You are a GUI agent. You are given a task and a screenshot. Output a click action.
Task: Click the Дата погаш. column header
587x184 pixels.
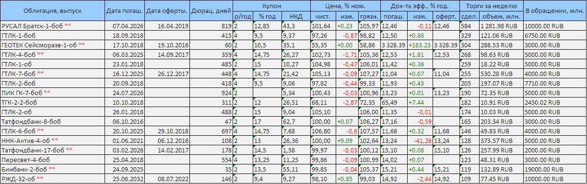point(124,11)
